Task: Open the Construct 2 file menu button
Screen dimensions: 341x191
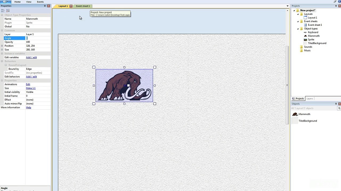Action: [x=5, y=2]
